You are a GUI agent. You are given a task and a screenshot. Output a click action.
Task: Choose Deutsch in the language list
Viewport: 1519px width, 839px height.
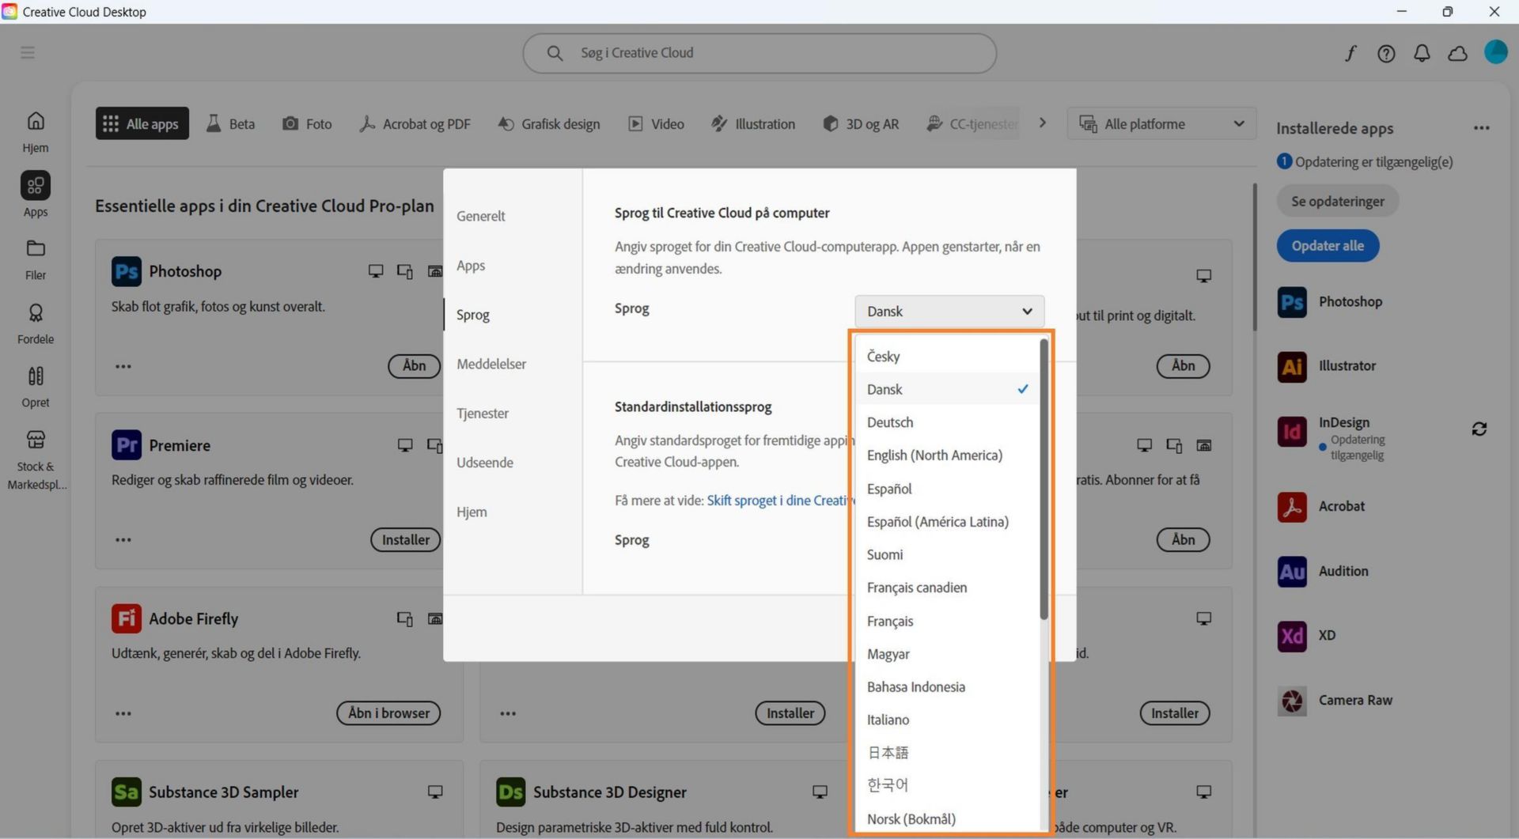[x=947, y=422]
